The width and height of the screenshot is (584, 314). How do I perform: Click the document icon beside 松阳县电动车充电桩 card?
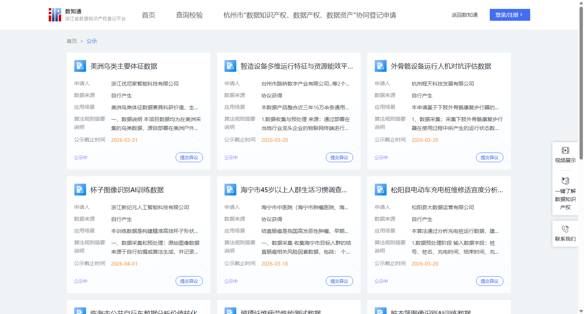coord(381,190)
